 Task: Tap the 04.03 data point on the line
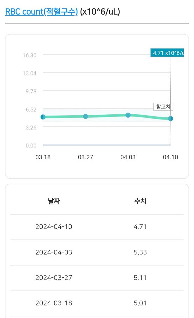click(x=128, y=115)
